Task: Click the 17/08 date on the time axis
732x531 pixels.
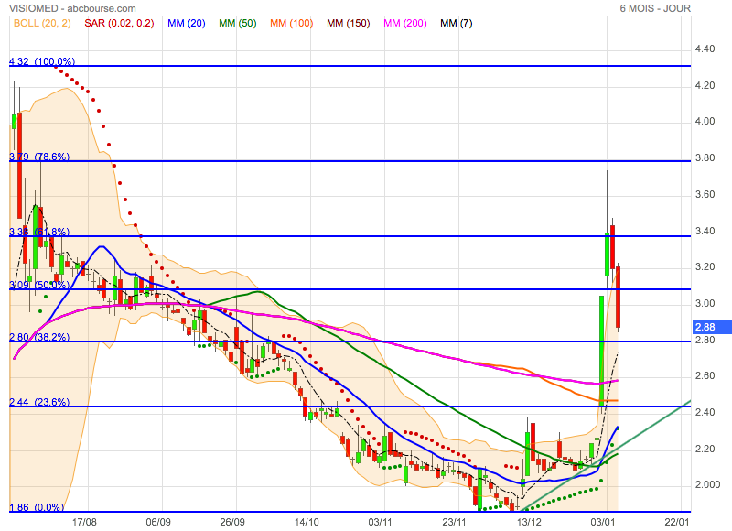Action: click(84, 520)
